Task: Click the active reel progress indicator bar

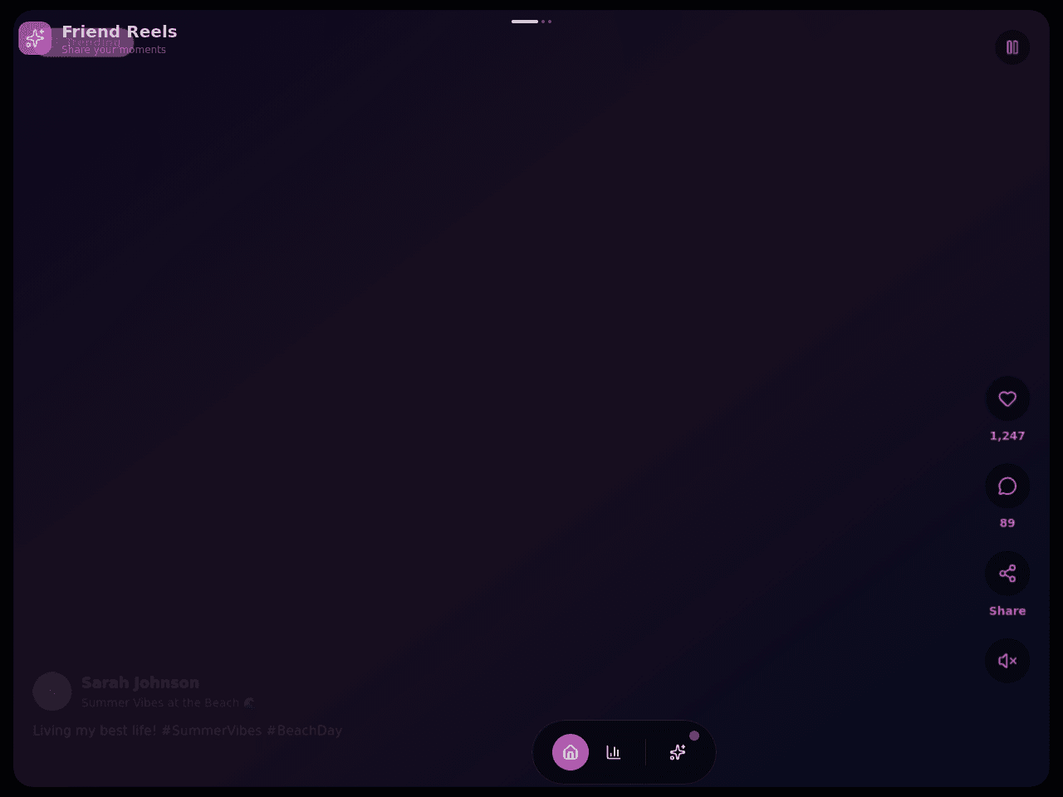Action: point(525,22)
